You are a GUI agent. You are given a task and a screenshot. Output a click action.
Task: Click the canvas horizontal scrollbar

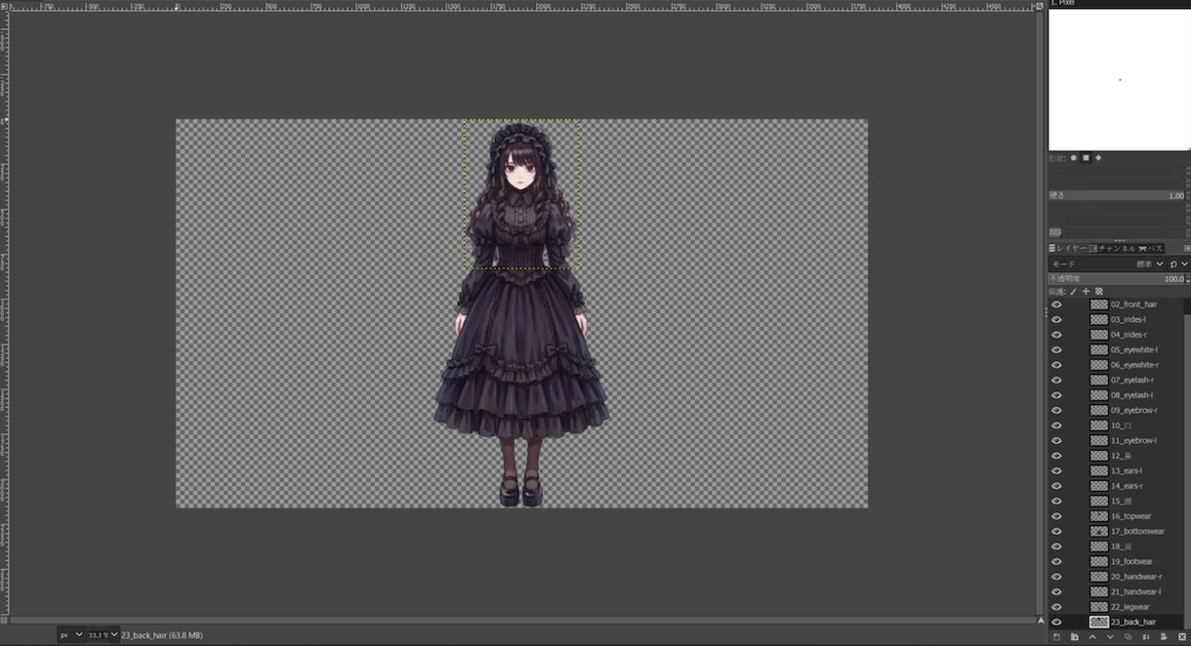tap(522, 621)
